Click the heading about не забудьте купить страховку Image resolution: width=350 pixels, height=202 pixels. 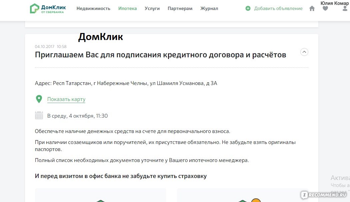(121, 176)
